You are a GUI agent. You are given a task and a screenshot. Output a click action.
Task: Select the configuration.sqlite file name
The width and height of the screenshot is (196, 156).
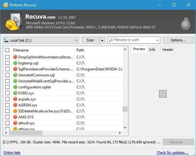coord(35,87)
